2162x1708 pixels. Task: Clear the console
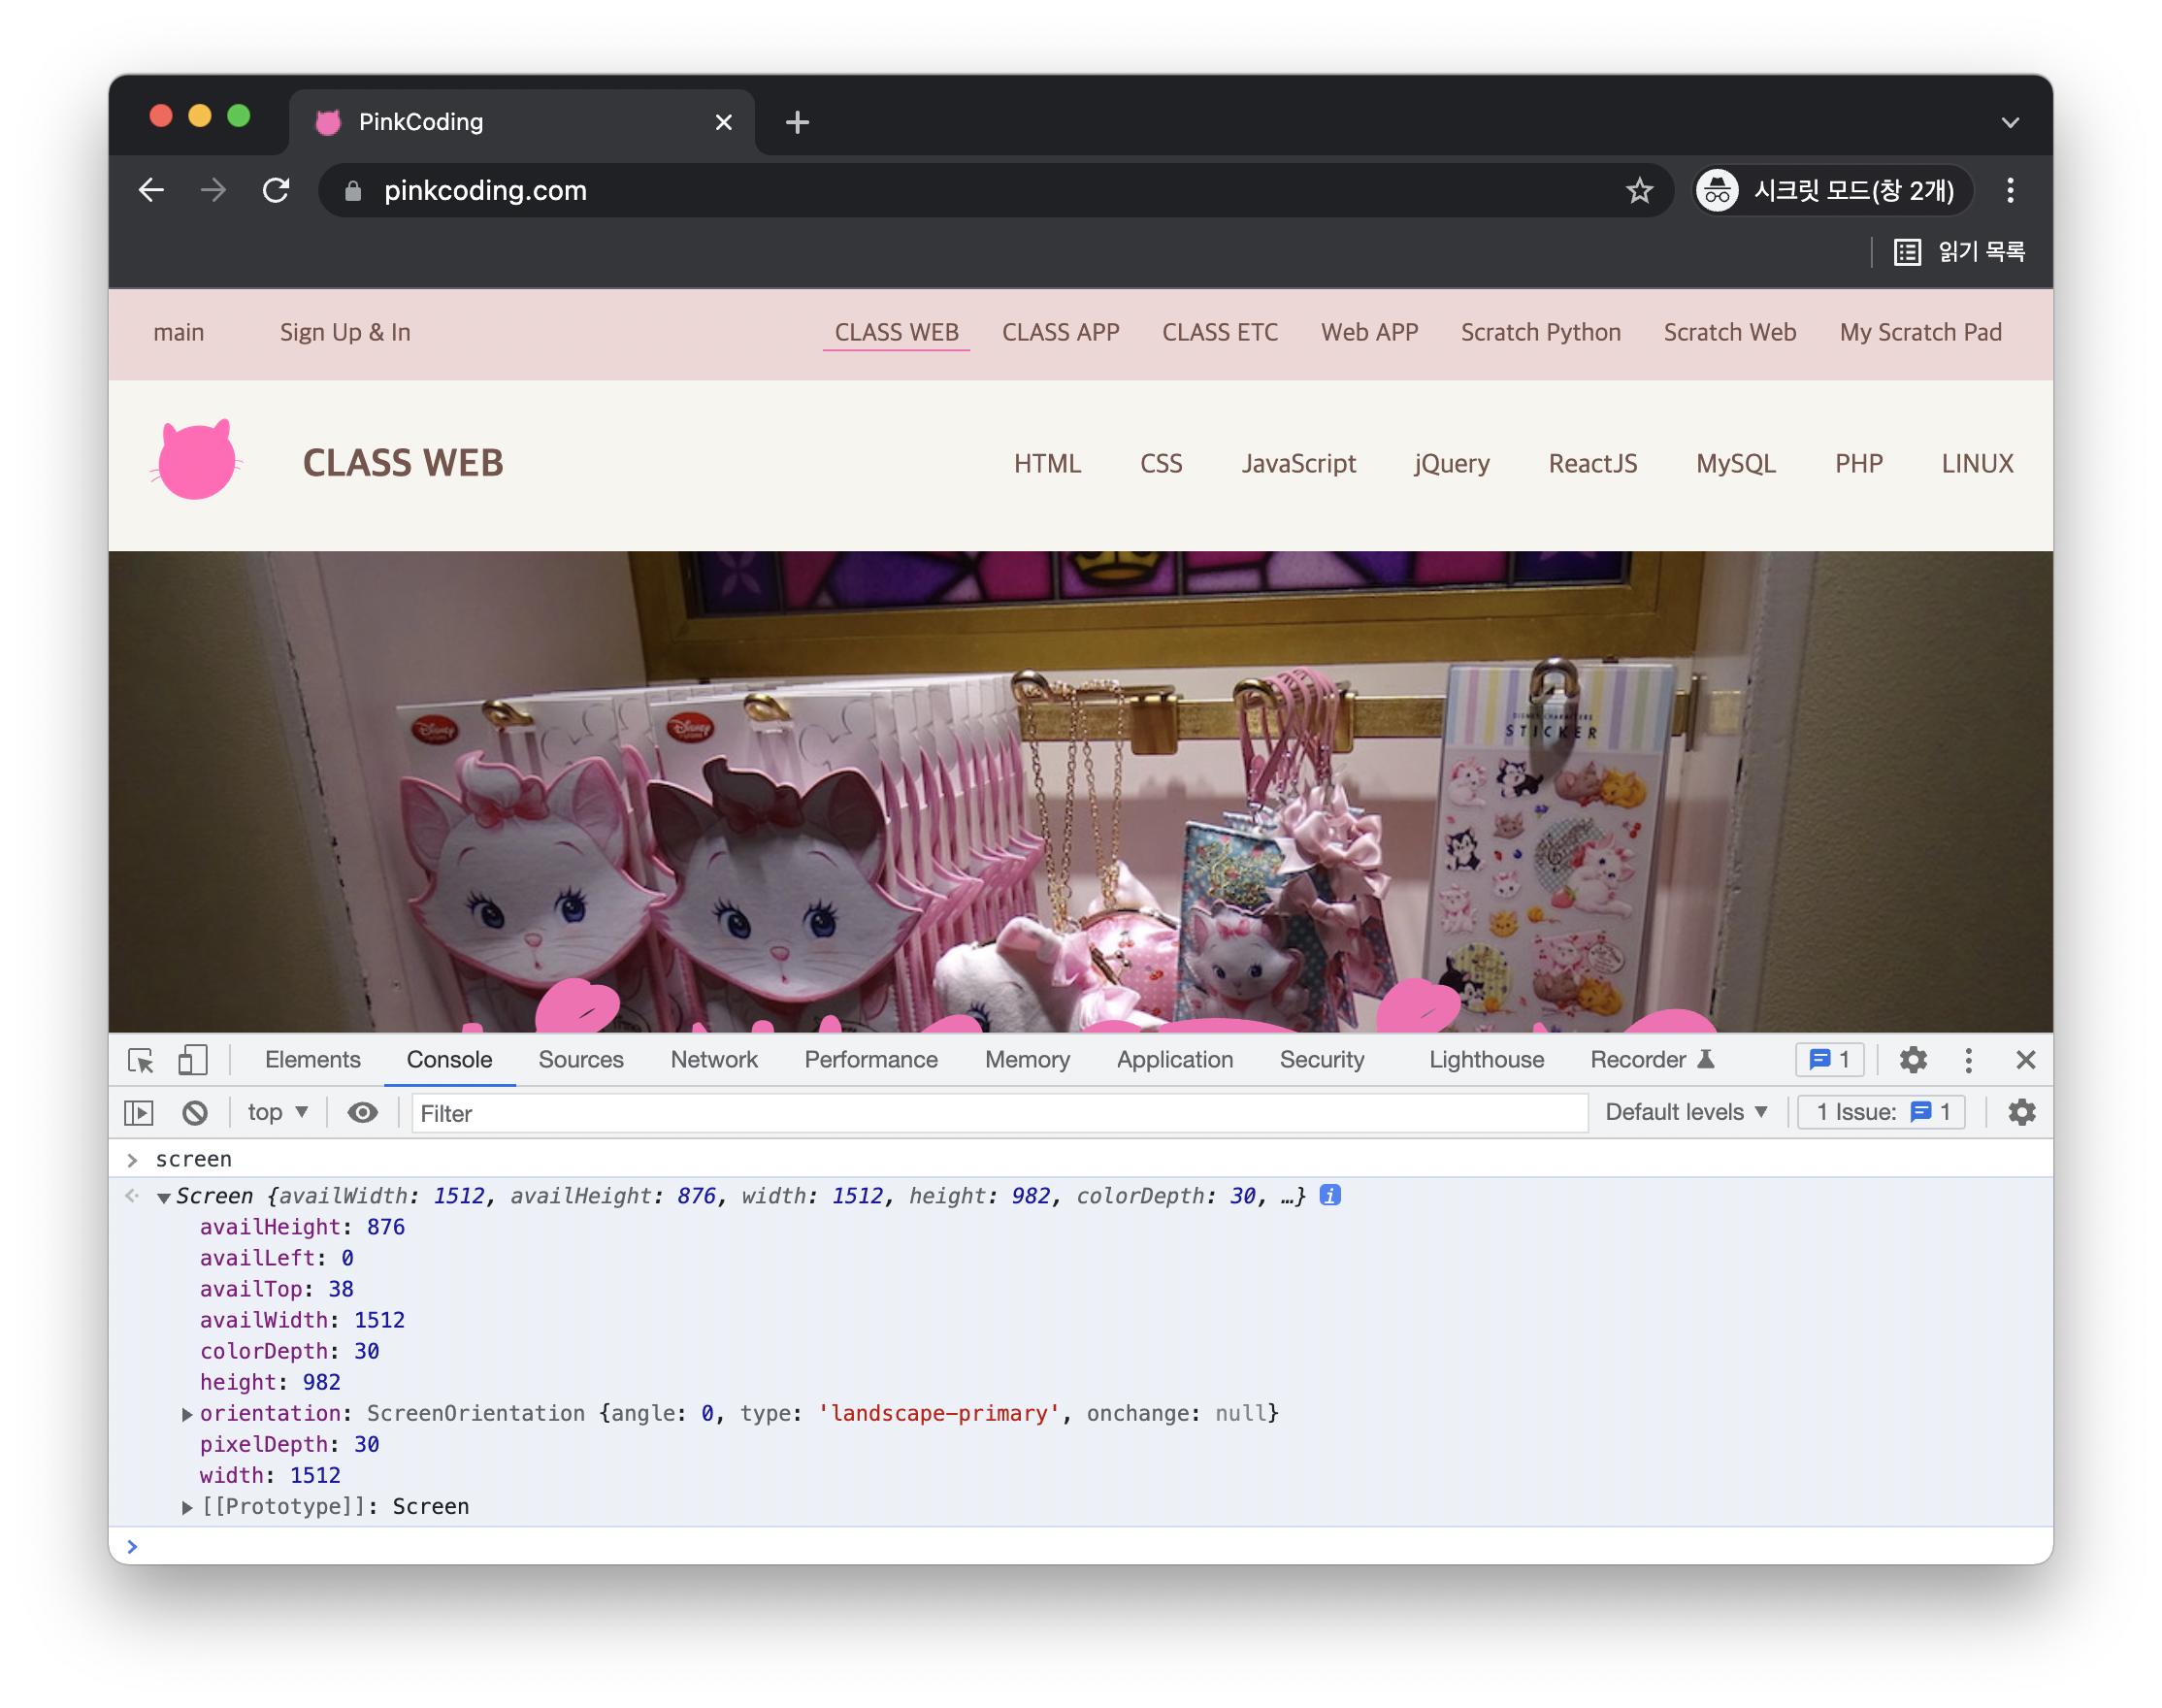[195, 1112]
